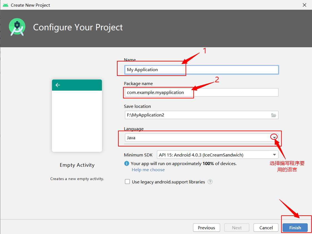Close the Create New Project dialog

click(304, 5)
